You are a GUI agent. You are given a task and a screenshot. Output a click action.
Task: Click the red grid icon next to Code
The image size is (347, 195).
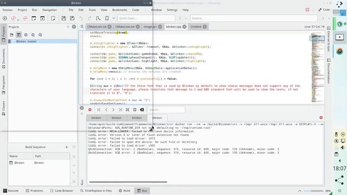coord(307,10)
